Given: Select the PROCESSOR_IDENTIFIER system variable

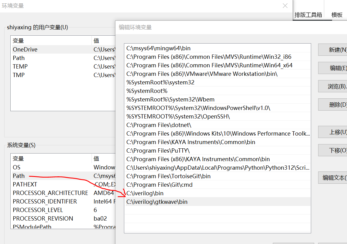Looking at the screenshot, I should click(x=63, y=201).
